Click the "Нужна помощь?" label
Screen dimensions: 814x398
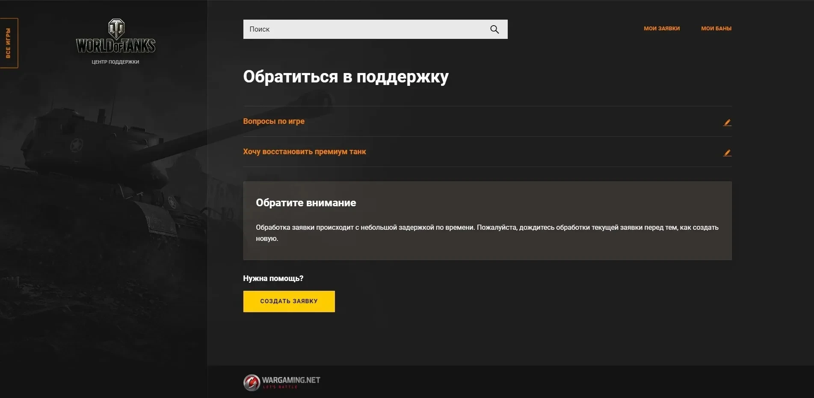click(x=273, y=278)
